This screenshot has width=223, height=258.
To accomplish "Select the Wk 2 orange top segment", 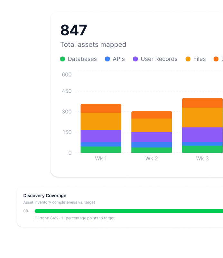I will click(152, 115).
